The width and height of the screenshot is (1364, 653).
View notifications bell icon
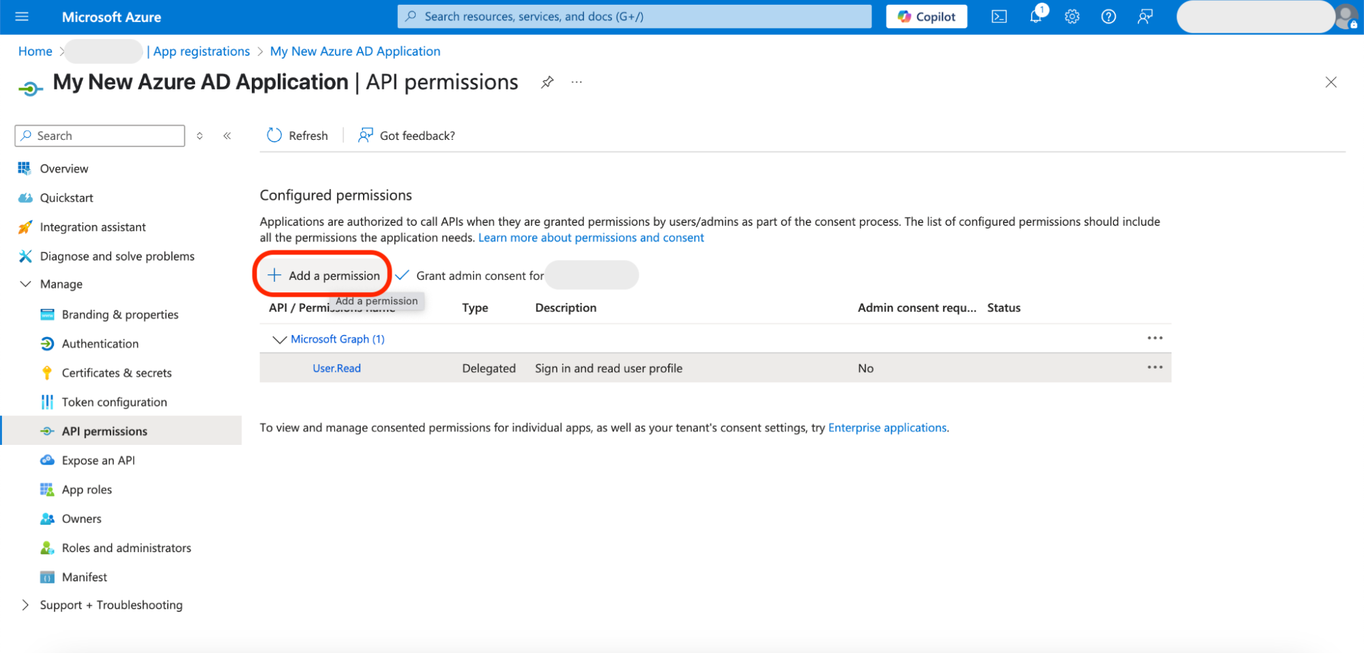1036,16
